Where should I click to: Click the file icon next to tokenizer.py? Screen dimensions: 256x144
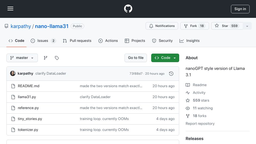point(13,130)
